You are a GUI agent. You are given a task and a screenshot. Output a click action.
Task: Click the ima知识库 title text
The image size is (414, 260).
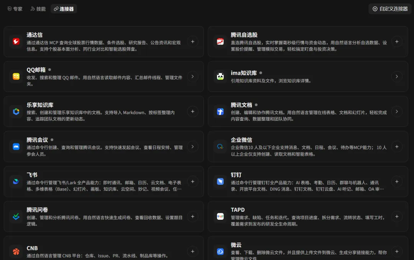click(244, 73)
